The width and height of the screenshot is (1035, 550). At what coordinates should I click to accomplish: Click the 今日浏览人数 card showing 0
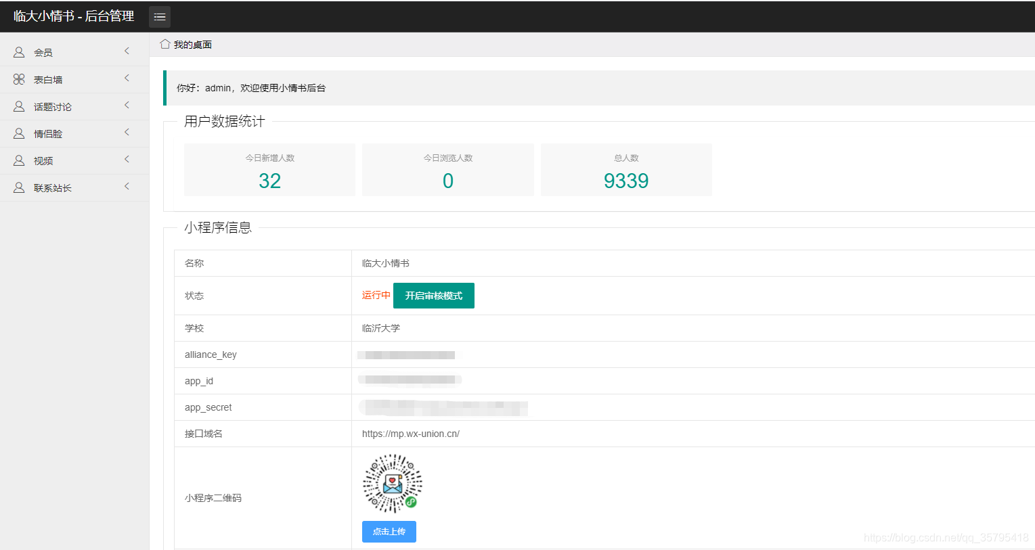click(x=448, y=170)
